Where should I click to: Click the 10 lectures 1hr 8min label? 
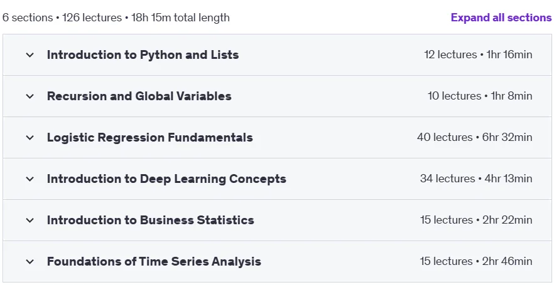(x=480, y=96)
